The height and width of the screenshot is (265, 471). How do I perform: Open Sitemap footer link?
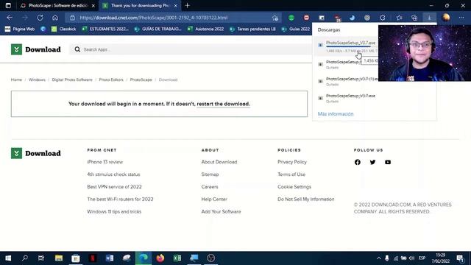(210, 174)
